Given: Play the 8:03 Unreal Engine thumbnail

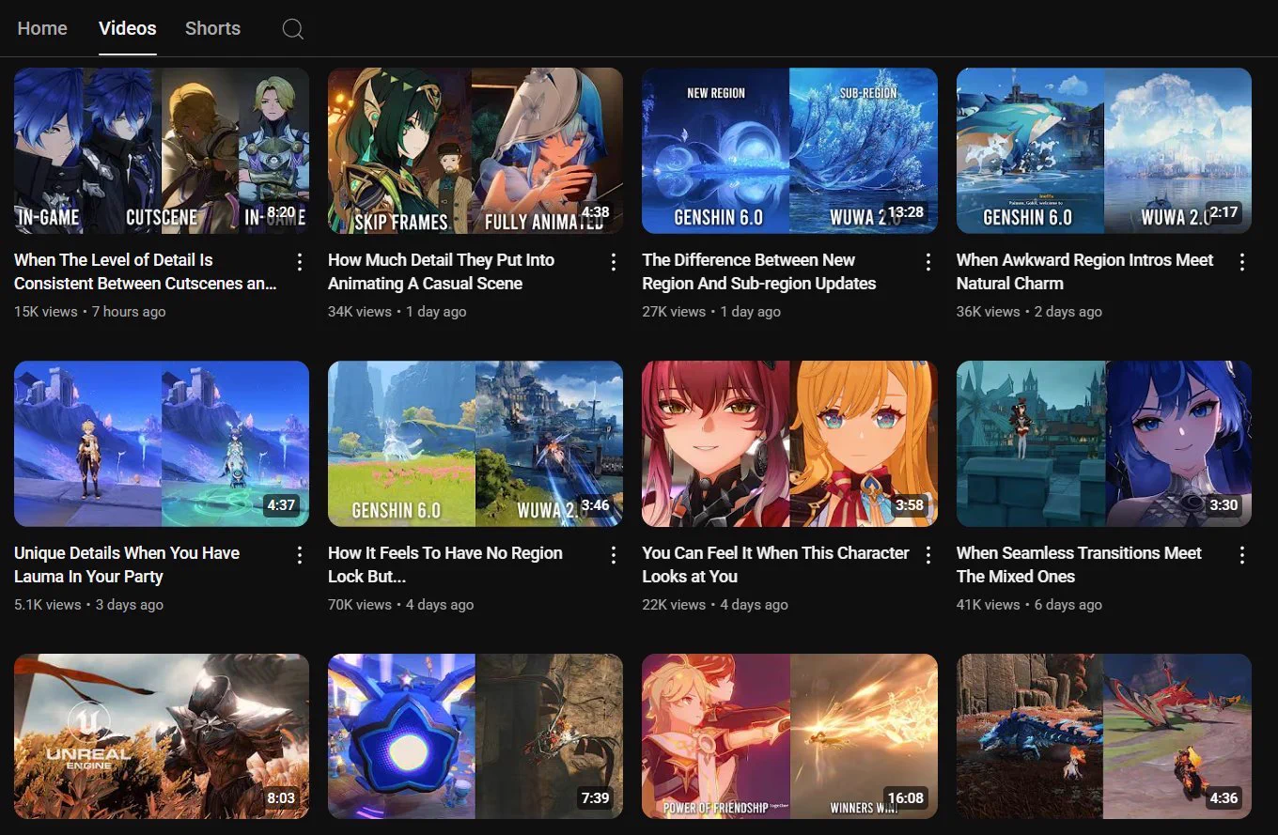Looking at the screenshot, I should [162, 736].
